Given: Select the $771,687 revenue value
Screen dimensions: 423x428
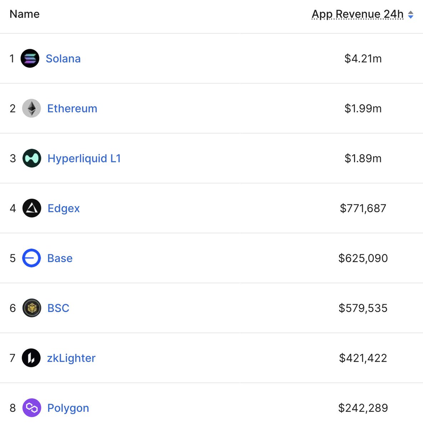Looking at the screenshot, I should [363, 208].
